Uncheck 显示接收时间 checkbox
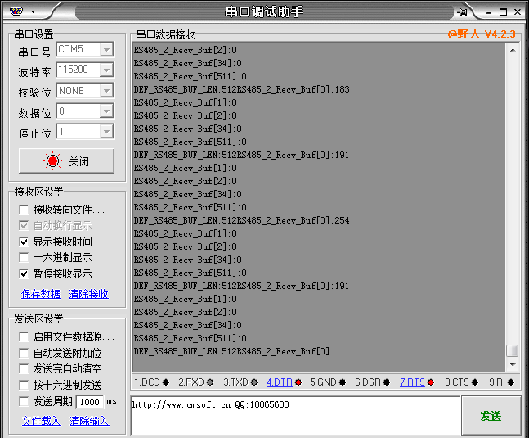The image size is (529, 438). (24, 242)
